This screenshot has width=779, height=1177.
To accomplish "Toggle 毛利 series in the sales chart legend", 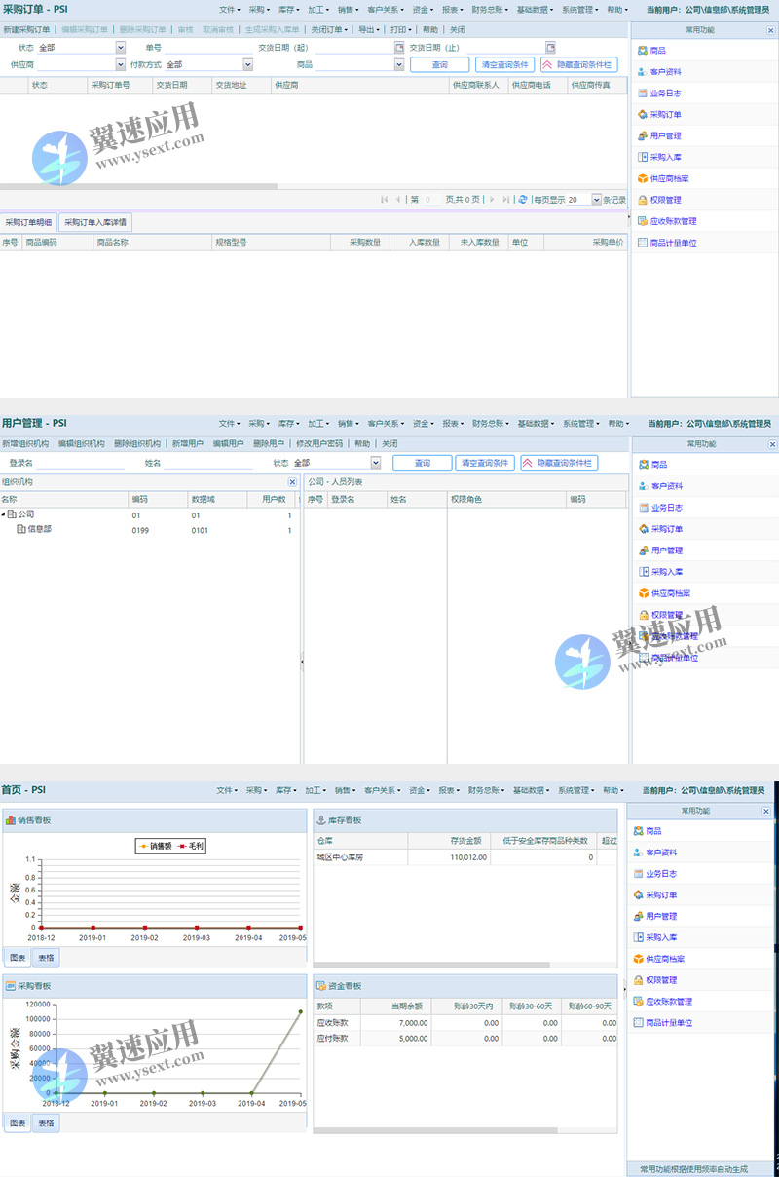I will point(191,846).
